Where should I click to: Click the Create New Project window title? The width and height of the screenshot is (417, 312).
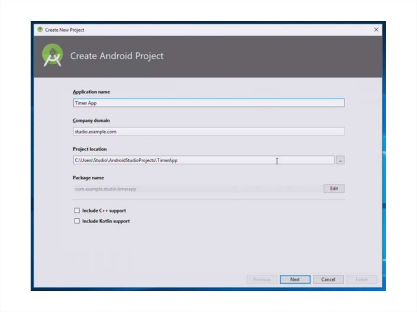65,30
